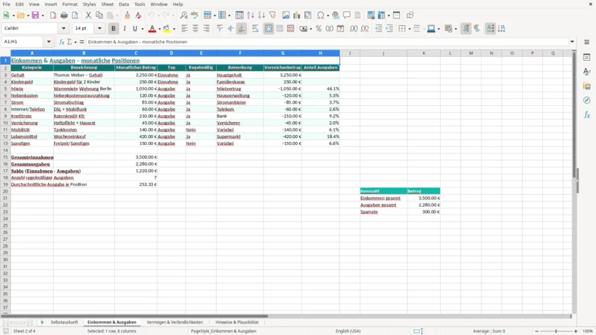Viewport: 596px width, 335px height.
Task: Open the Format menu
Action: click(x=70, y=4)
